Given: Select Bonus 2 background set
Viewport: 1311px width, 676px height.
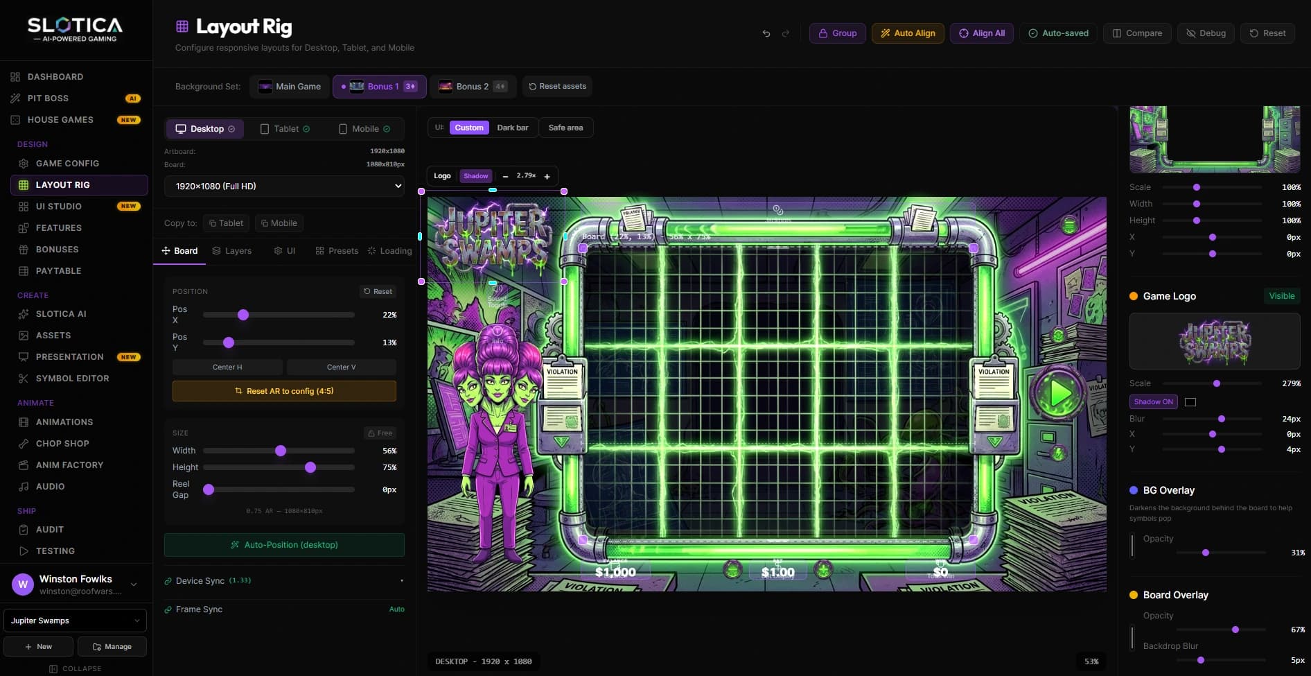Looking at the screenshot, I should [473, 87].
